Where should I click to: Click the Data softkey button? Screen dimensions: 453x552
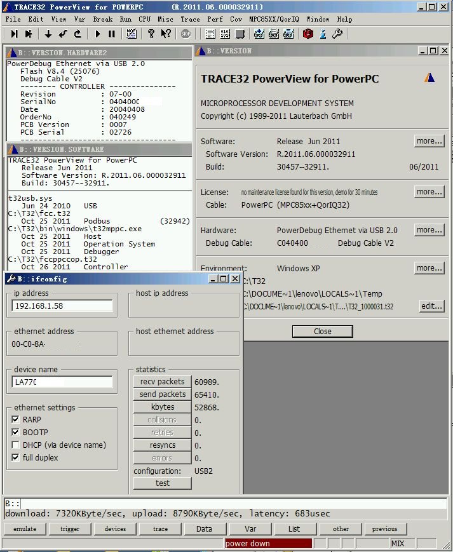pos(204,528)
